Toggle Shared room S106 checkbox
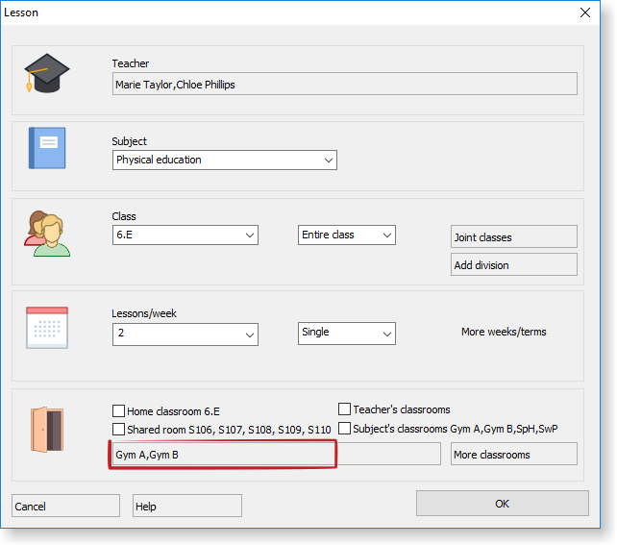The image size is (617, 545). [119, 430]
